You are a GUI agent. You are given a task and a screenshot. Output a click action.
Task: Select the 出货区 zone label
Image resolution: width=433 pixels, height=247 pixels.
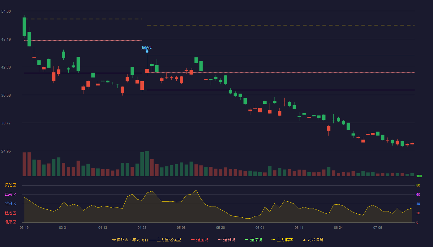point(11,195)
